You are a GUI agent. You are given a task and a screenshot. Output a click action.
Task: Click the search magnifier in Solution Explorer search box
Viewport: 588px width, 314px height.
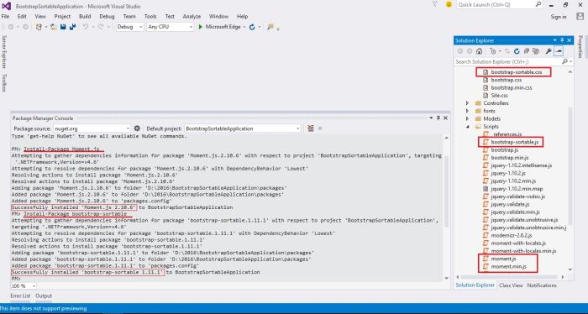click(x=564, y=61)
